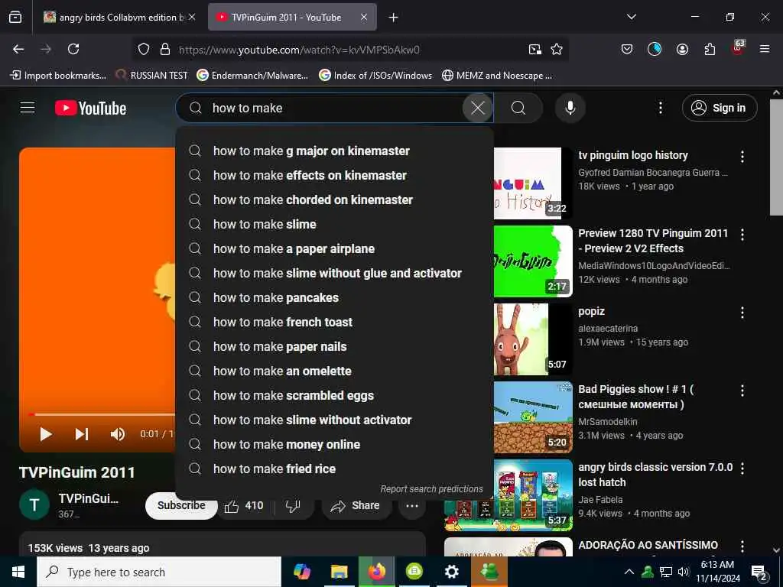The height and width of the screenshot is (587, 783).
Task: Open Firefox account icon
Action: coord(682,49)
